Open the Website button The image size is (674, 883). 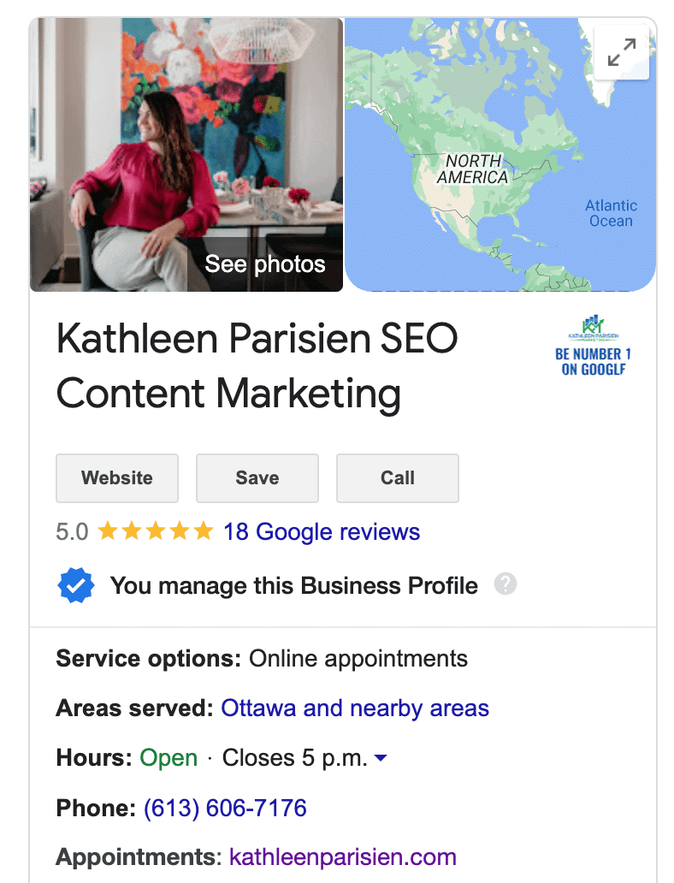pyautogui.click(x=117, y=478)
